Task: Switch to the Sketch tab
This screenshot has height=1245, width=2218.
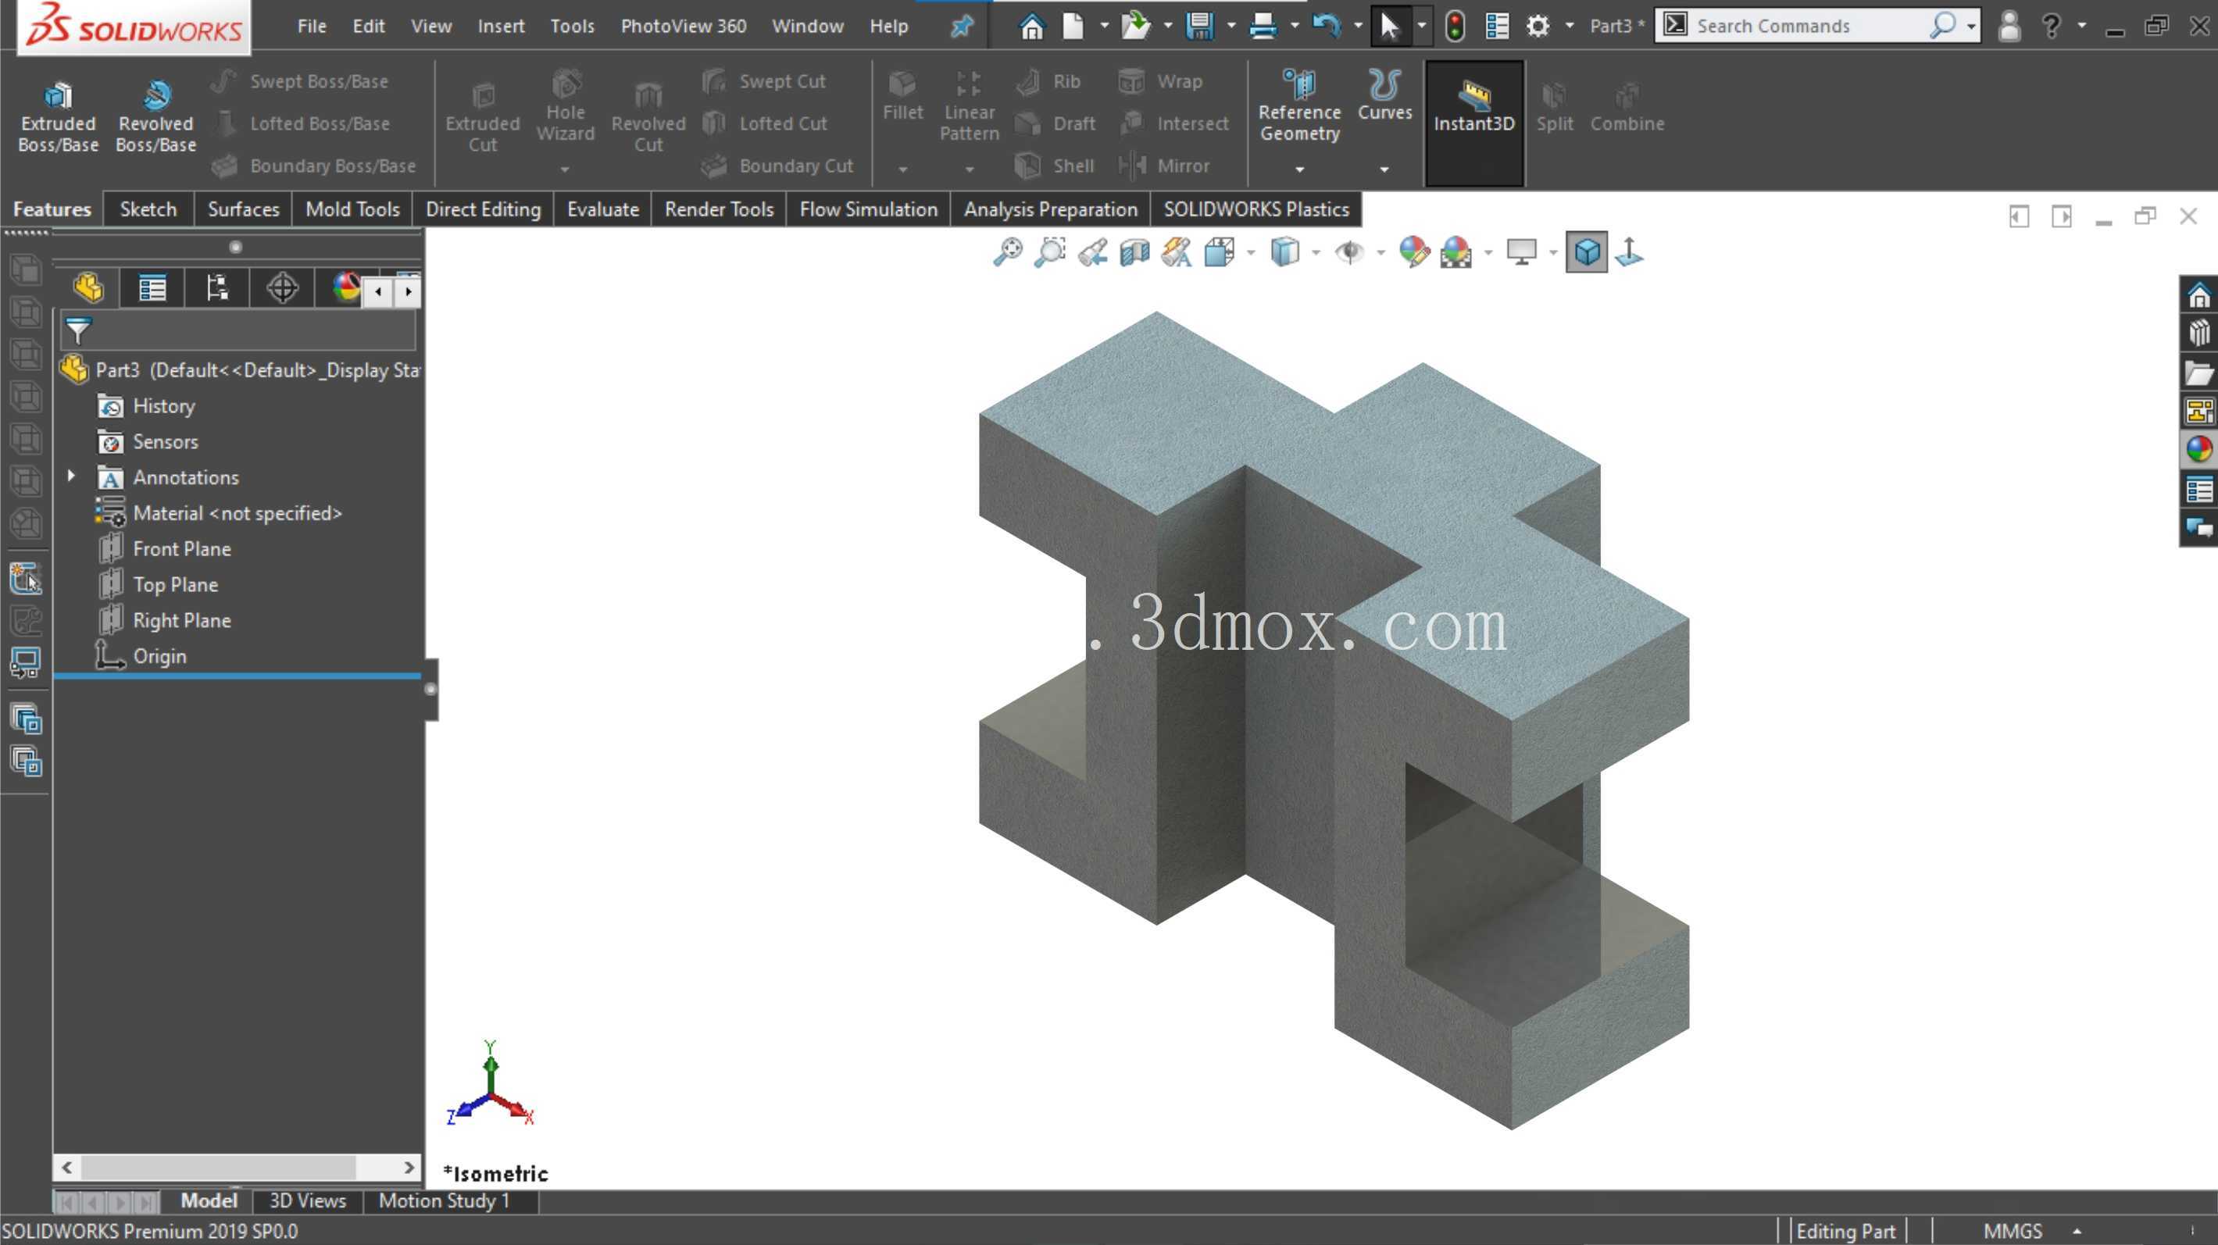Action: [x=148, y=209]
